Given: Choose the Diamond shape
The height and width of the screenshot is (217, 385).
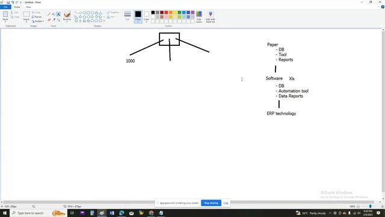Looking at the screenshot, I should click(80, 17).
